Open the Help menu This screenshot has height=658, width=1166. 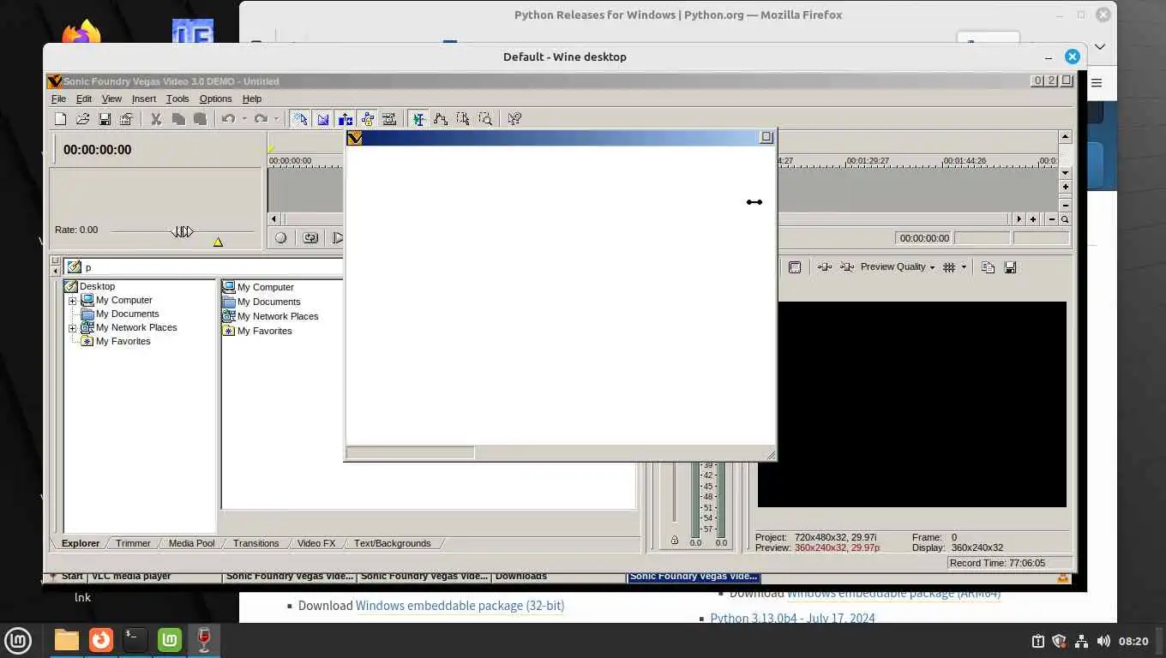coord(252,99)
